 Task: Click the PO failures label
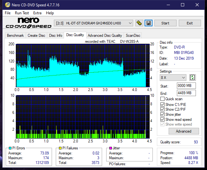(118, 164)
